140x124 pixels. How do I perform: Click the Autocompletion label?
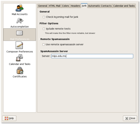pos(20,27)
